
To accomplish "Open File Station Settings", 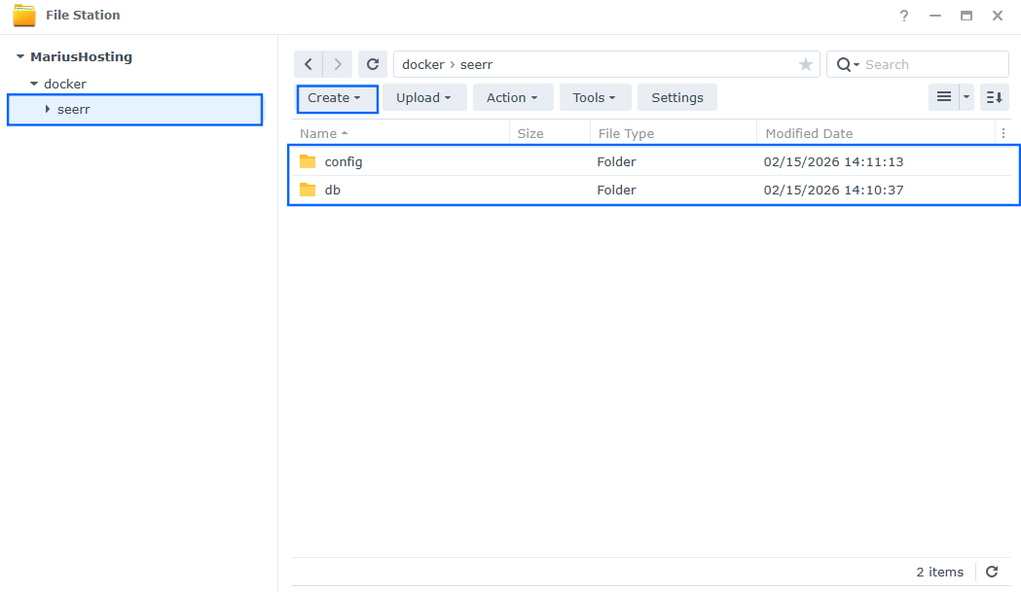I will 677,97.
